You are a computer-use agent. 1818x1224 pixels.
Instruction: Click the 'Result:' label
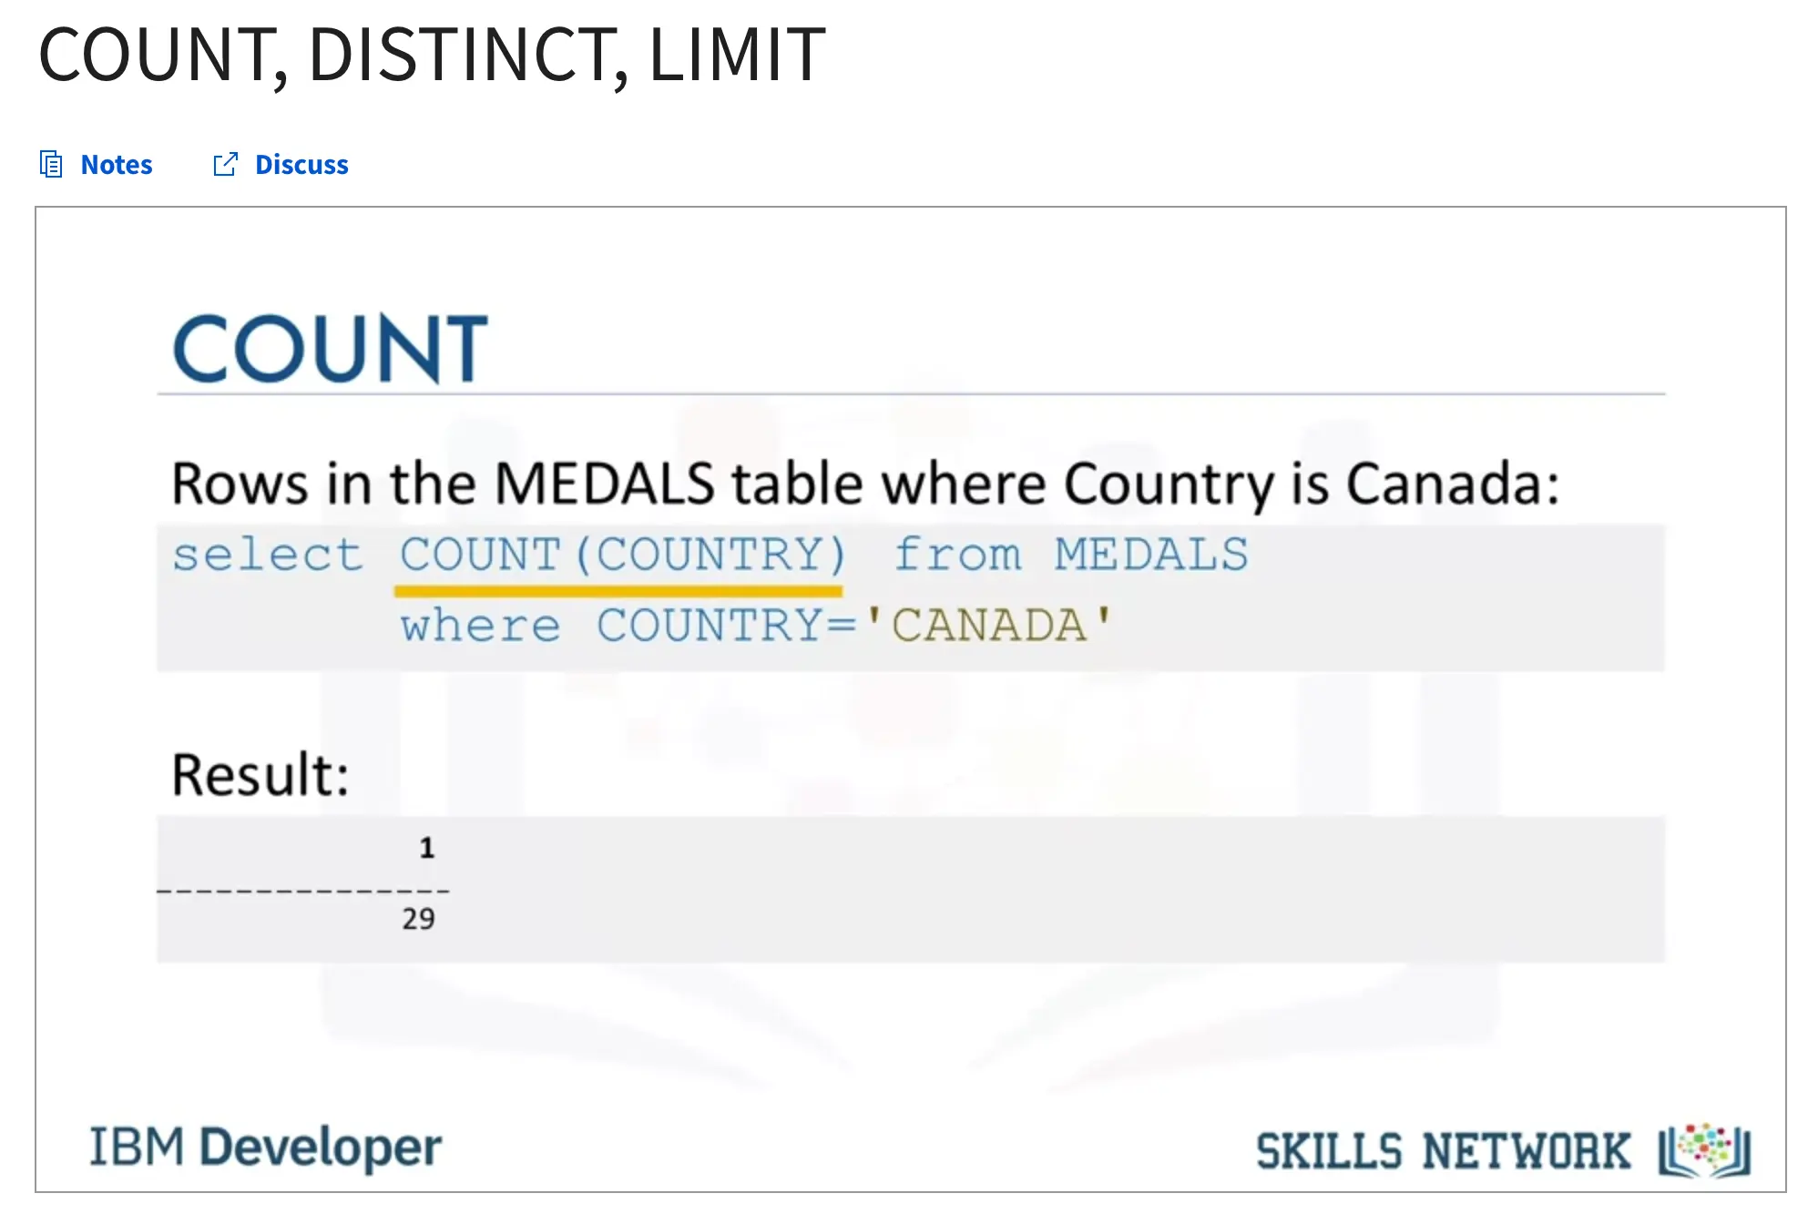260,775
